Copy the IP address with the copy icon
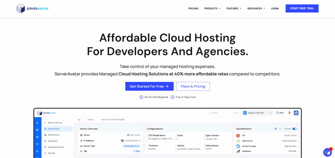335x158 pixels. [139, 141]
